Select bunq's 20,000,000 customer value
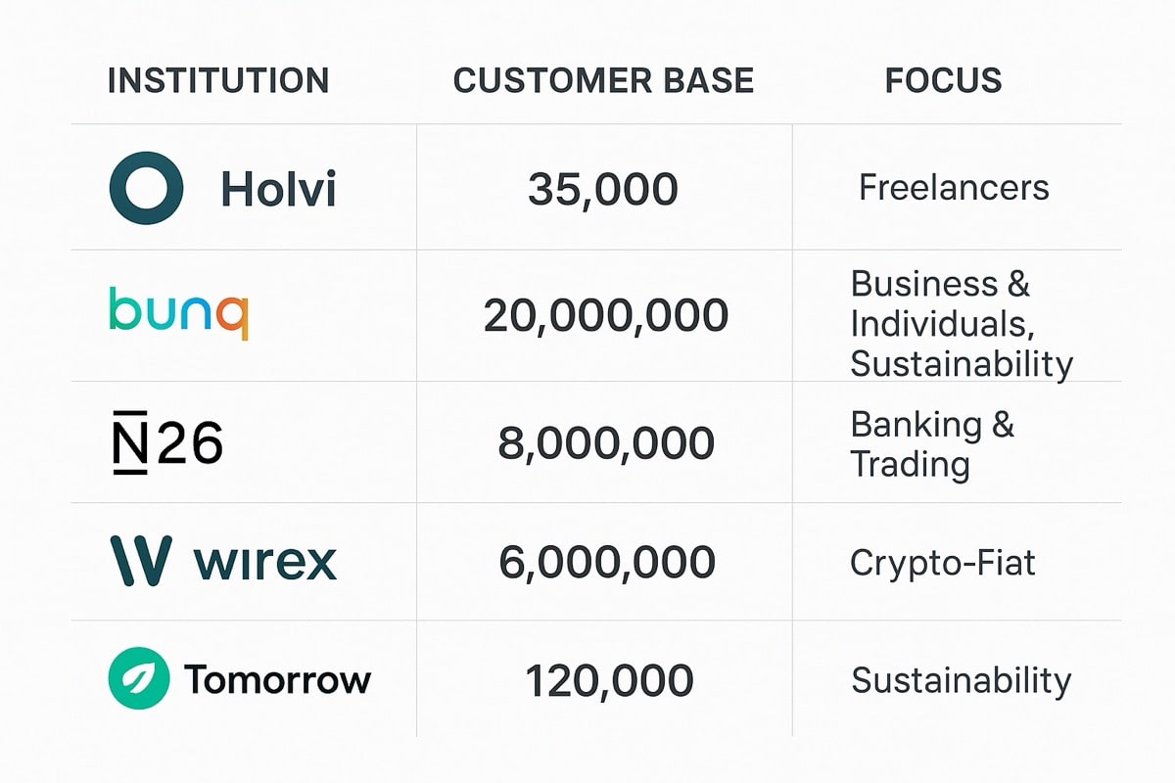Viewport: 1175px width, 783px height. tap(606, 316)
